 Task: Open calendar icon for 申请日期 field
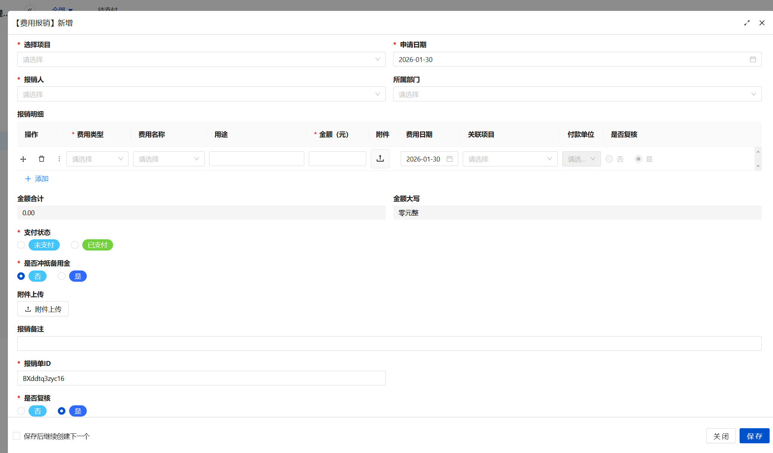pos(753,59)
